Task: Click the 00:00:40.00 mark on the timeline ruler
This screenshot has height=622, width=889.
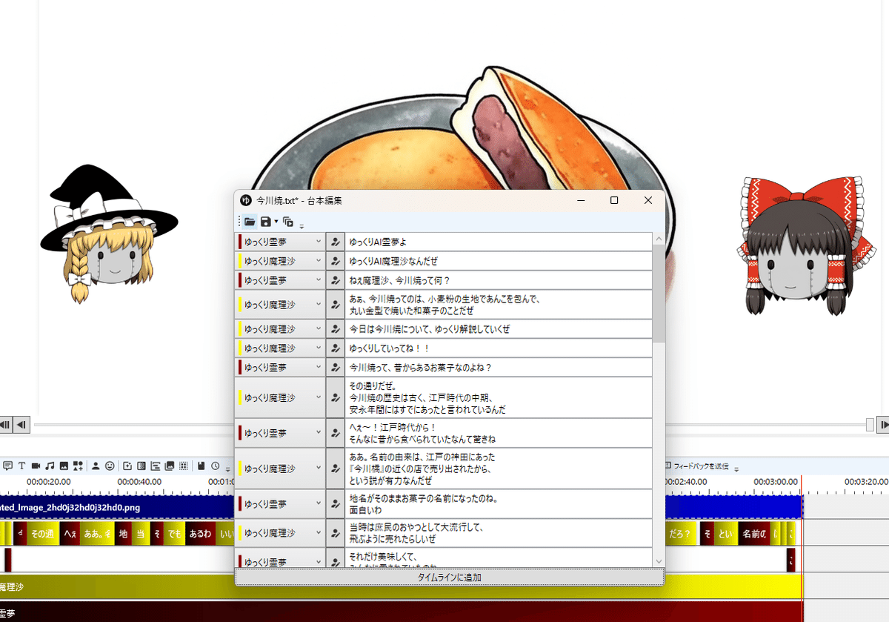Action: [138, 482]
